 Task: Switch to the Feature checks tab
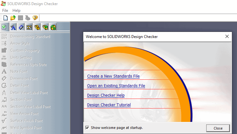tap(53, 27)
